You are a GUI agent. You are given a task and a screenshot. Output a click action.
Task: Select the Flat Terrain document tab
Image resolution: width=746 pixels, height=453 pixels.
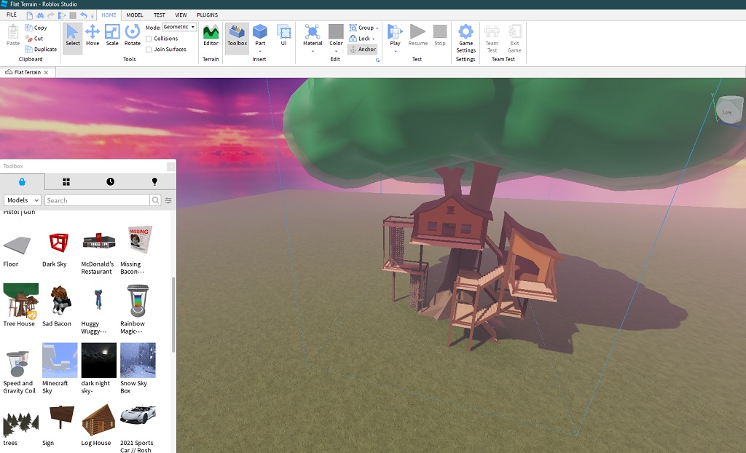click(x=28, y=72)
